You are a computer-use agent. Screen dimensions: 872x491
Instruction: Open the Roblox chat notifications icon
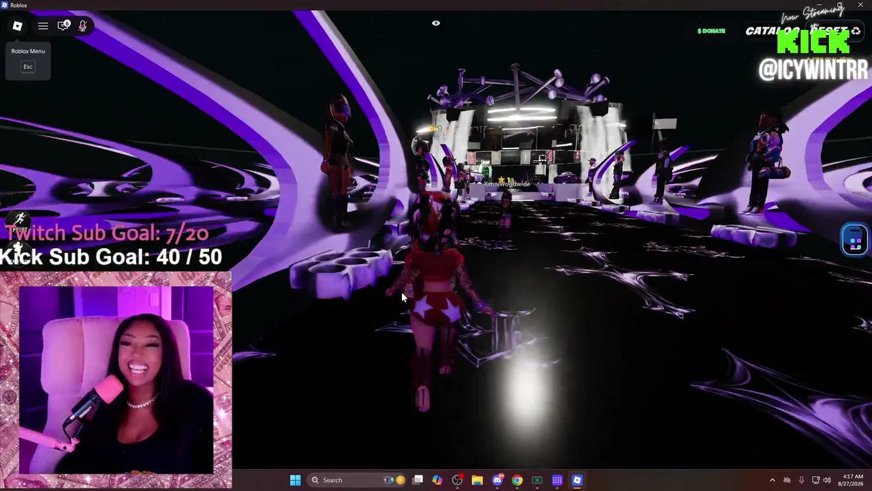63,26
